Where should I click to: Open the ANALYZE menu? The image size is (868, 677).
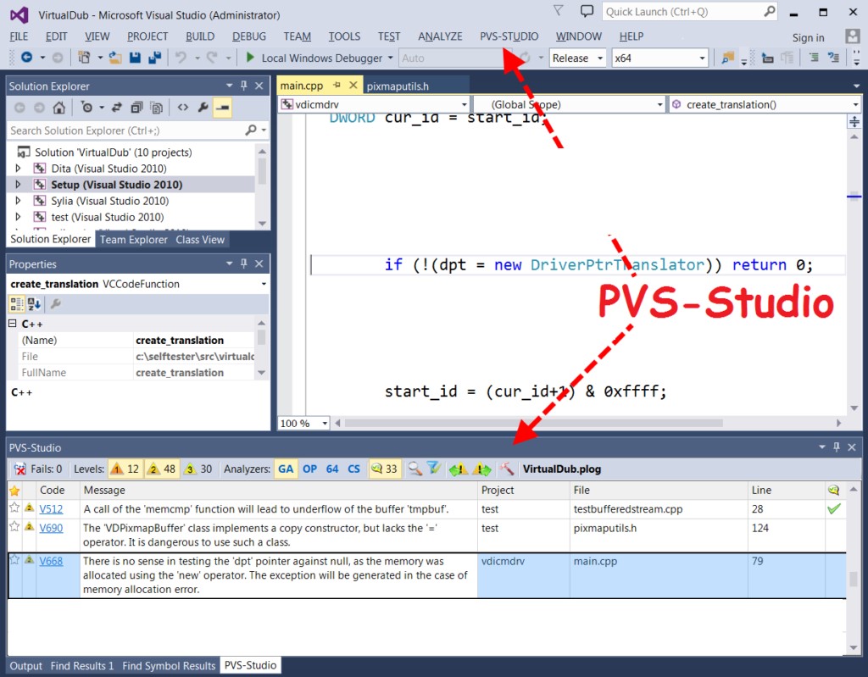440,36
